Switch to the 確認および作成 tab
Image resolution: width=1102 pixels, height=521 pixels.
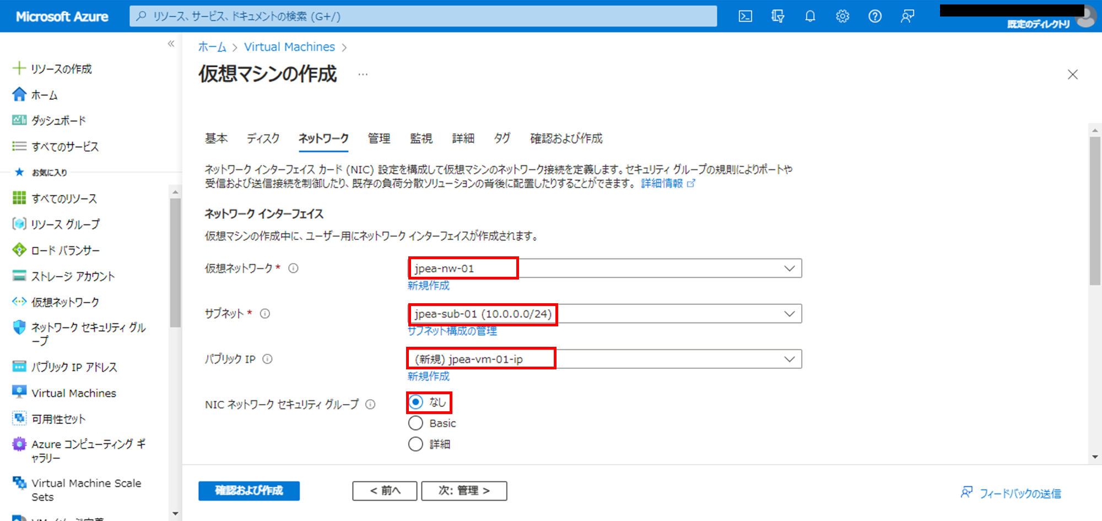point(566,138)
